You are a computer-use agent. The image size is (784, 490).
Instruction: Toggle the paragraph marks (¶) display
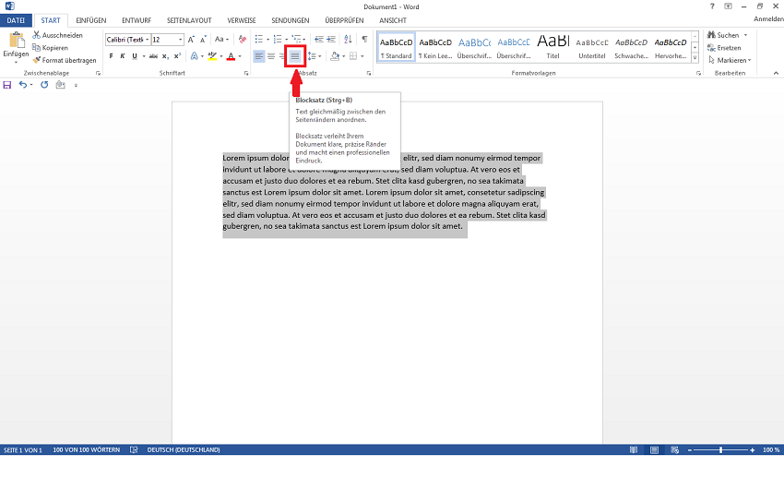(x=365, y=39)
